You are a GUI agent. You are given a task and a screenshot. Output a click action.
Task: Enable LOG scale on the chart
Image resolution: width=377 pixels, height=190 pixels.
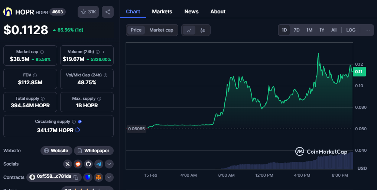coord(351,30)
